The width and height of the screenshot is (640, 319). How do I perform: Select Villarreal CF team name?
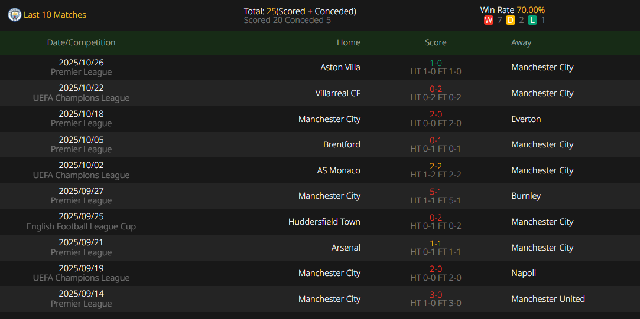(338, 93)
